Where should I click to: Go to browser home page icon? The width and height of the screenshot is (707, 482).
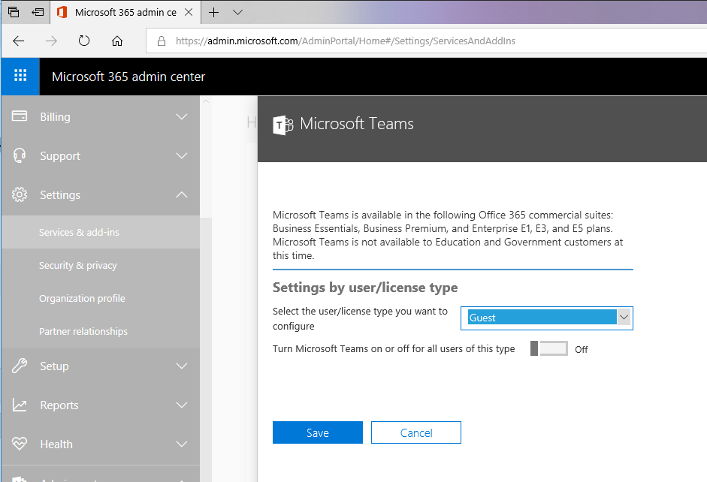[117, 41]
